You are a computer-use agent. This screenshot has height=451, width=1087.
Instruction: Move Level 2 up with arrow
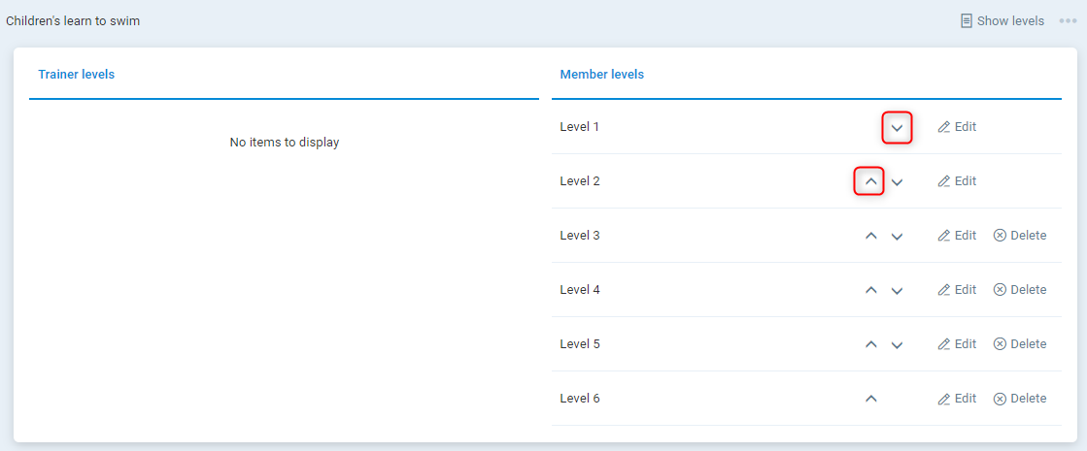click(870, 181)
